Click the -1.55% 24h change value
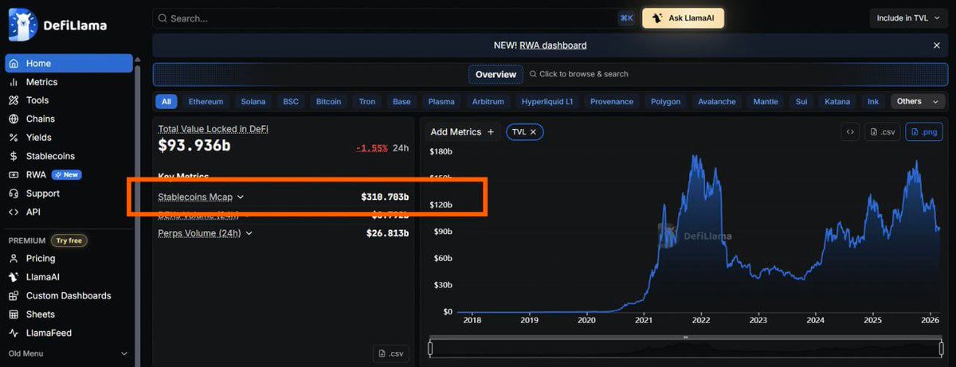 [371, 148]
